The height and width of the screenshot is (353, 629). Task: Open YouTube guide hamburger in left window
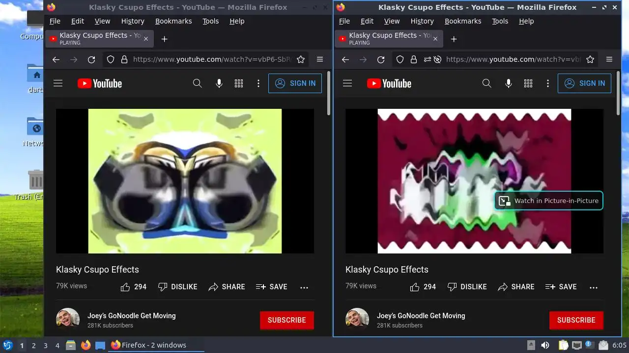click(x=58, y=83)
